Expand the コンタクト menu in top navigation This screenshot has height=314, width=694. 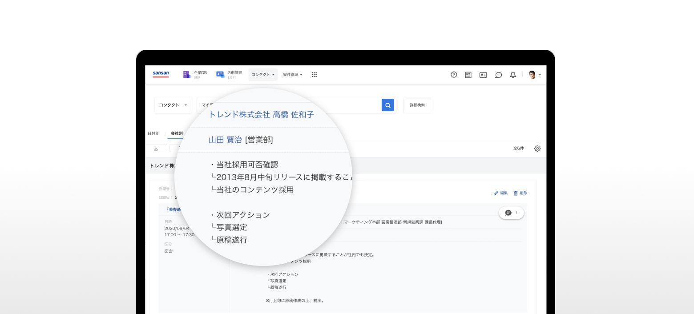click(x=263, y=75)
